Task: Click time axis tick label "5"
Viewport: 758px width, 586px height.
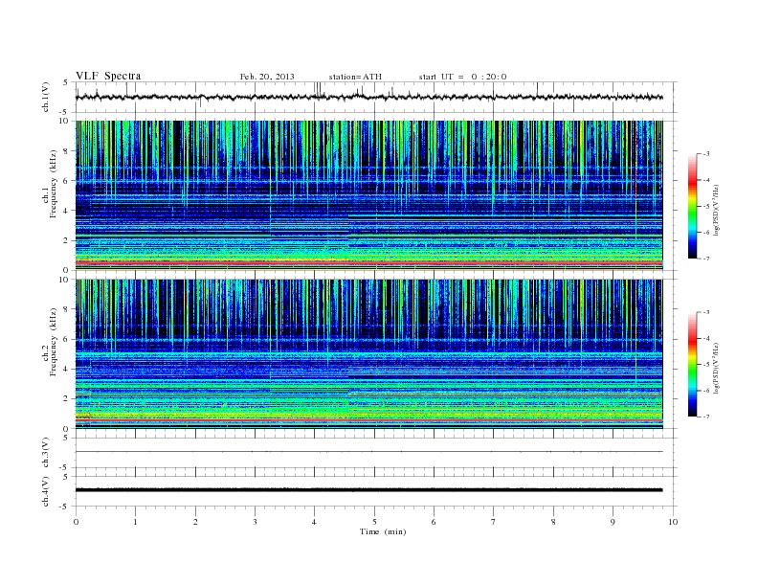Action: click(x=374, y=522)
